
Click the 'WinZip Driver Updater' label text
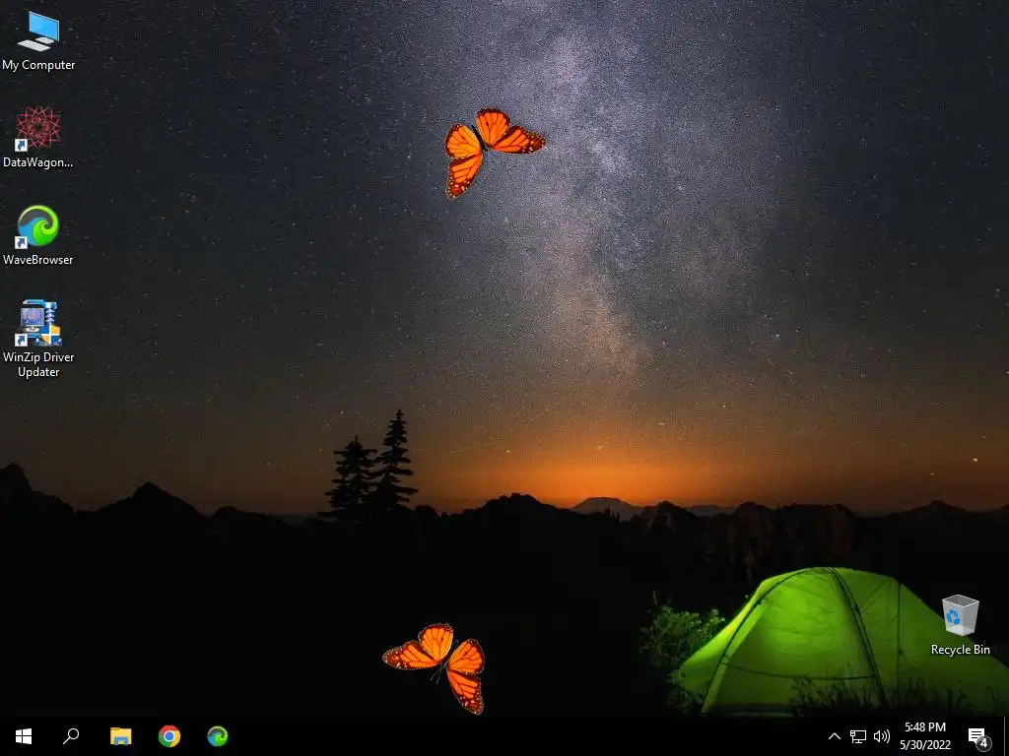[x=38, y=364]
